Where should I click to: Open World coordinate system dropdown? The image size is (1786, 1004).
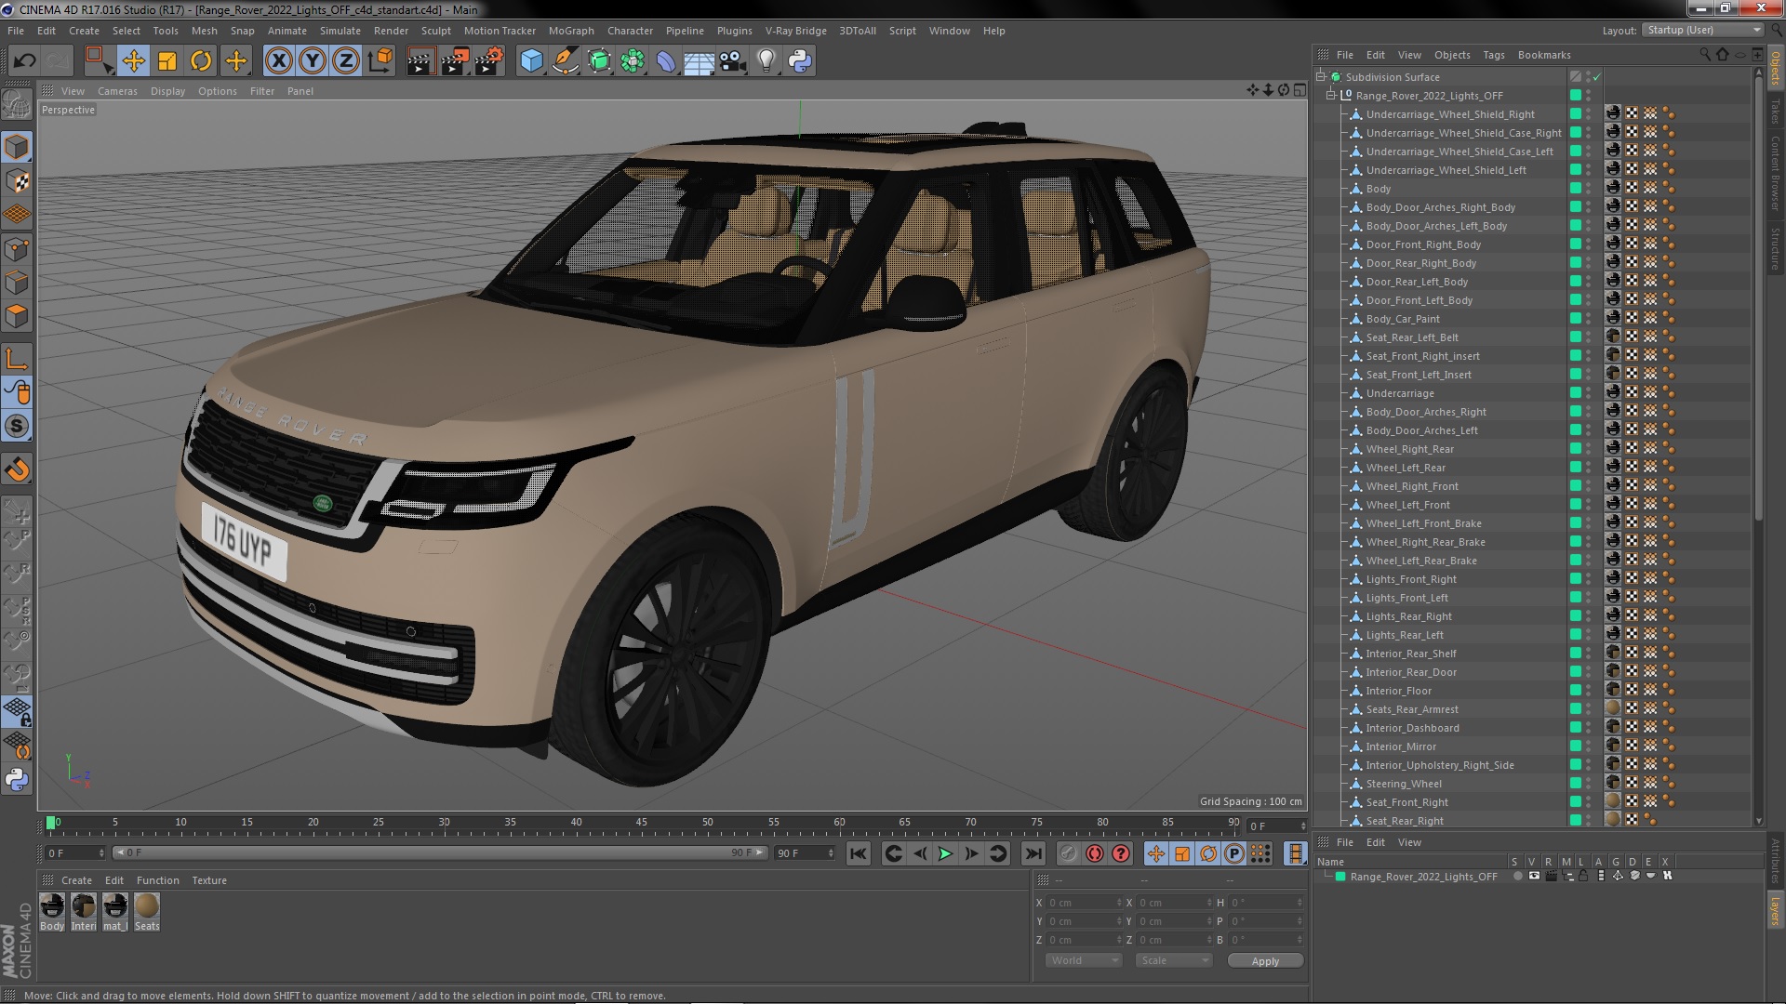(x=1084, y=960)
